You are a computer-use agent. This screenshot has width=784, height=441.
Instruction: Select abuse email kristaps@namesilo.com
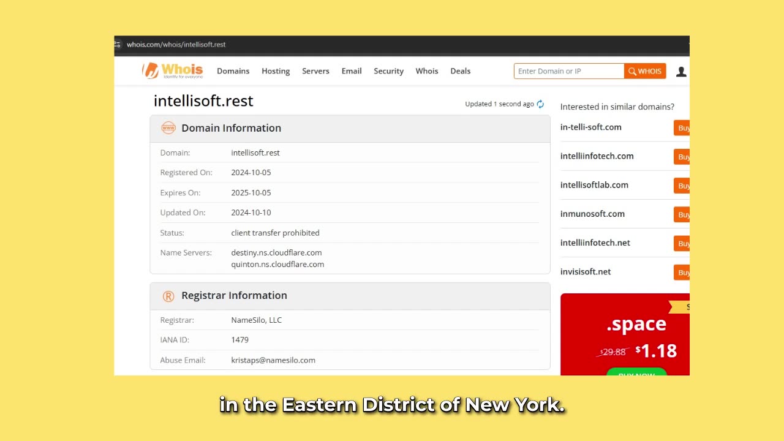pyautogui.click(x=273, y=360)
